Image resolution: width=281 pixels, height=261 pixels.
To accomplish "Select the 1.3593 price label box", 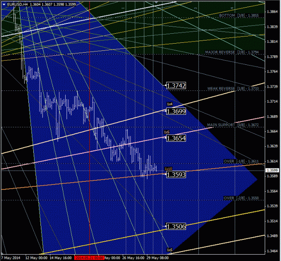I will (176, 175).
